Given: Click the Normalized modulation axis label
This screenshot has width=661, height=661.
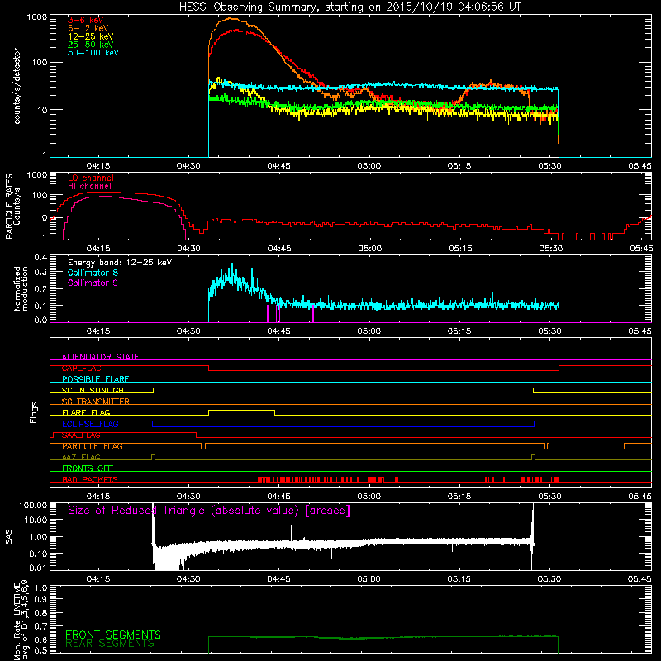Looking at the screenshot, I should pyautogui.click(x=21, y=288).
